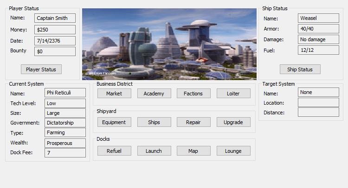Select the Money field showing $250
348x188 pixels.
(x=55, y=30)
